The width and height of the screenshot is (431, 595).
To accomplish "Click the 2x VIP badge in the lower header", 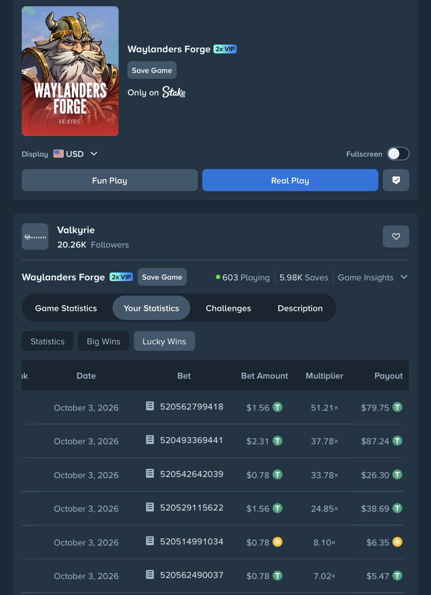I will point(121,277).
